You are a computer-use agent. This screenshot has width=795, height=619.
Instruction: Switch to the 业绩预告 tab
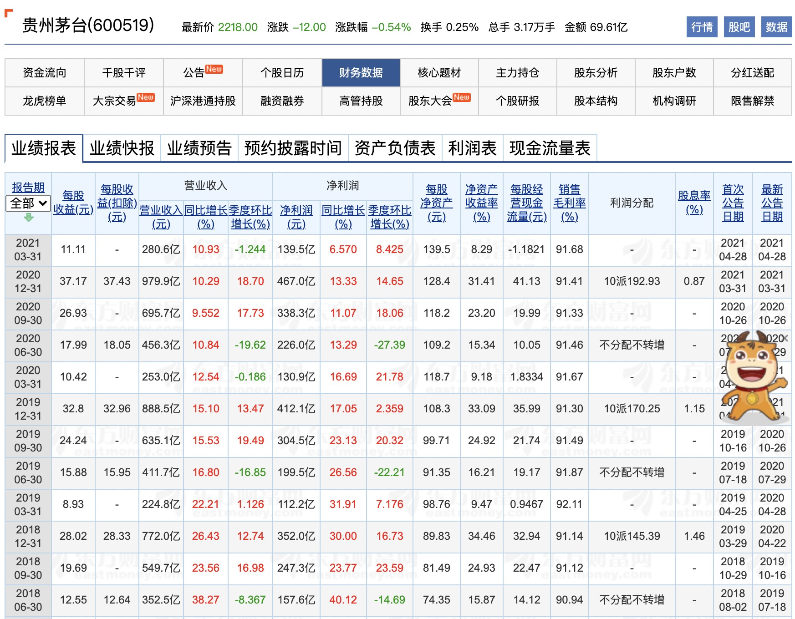199,148
